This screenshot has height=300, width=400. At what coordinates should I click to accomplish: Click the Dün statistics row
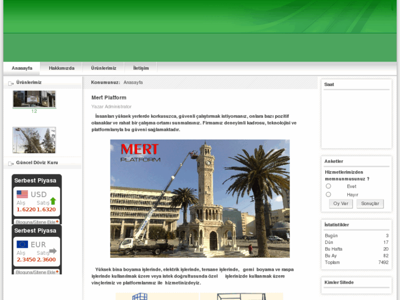point(357,242)
